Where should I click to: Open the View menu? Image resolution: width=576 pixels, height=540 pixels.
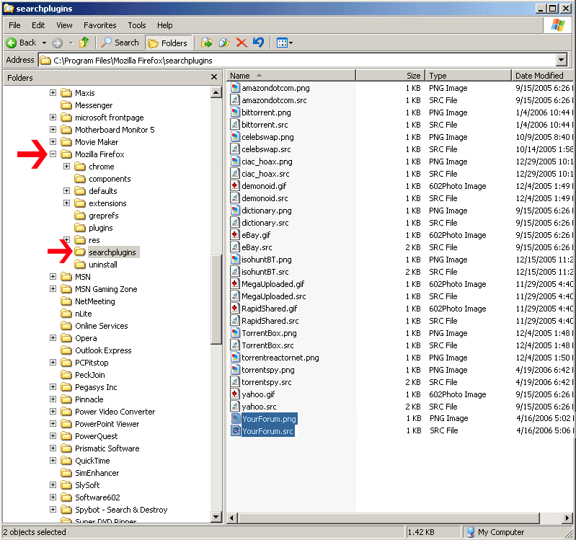coord(64,25)
